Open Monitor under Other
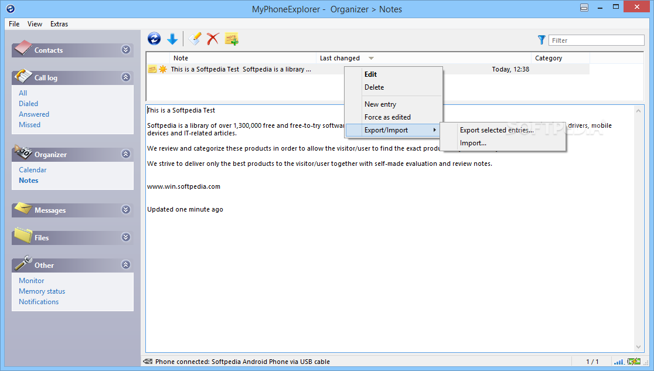Screen dimensions: 654x371 click(x=31, y=280)
